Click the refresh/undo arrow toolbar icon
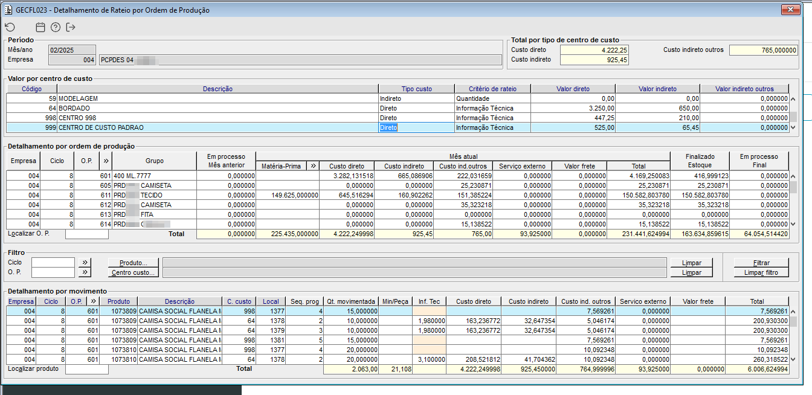This screenshot has height=395, width=812. [10, 27]
